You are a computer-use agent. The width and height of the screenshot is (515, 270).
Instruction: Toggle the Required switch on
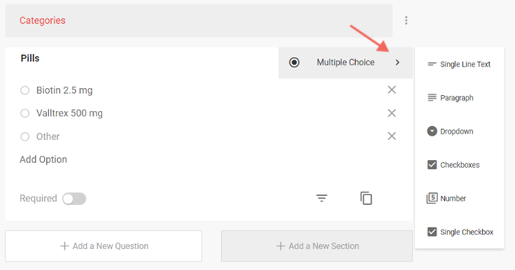pyautogui.click(x=74, y=199)
